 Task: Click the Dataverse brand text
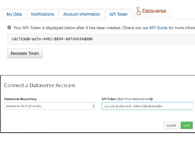point(154,11)
